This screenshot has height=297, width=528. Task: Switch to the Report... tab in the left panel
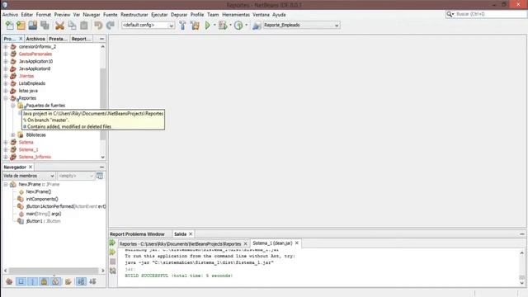click(81, 39)
